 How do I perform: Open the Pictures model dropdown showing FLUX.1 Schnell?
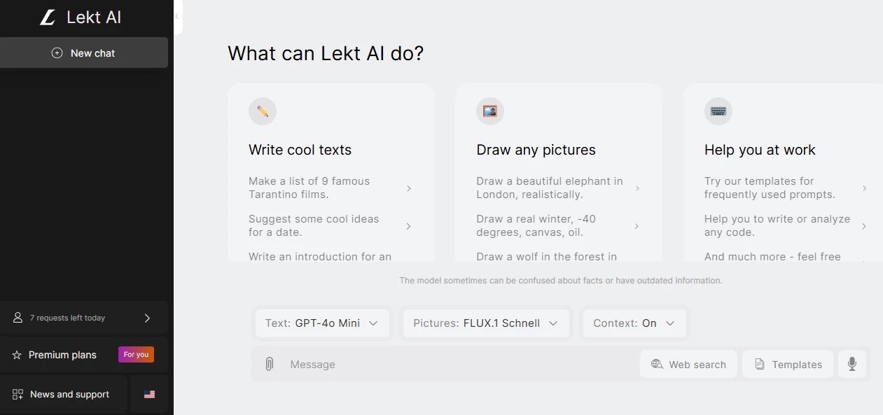(485, 323)
